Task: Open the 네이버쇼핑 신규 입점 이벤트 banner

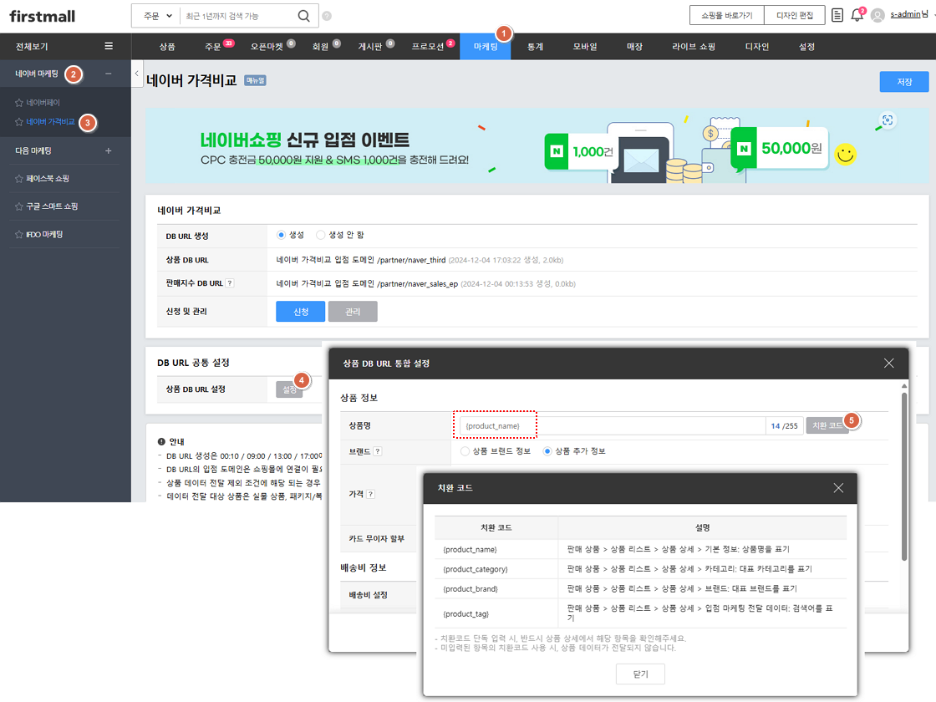Action: [537, 145]
